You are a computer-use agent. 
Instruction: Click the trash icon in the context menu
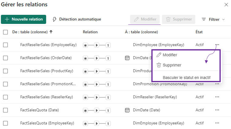[159, 65]
